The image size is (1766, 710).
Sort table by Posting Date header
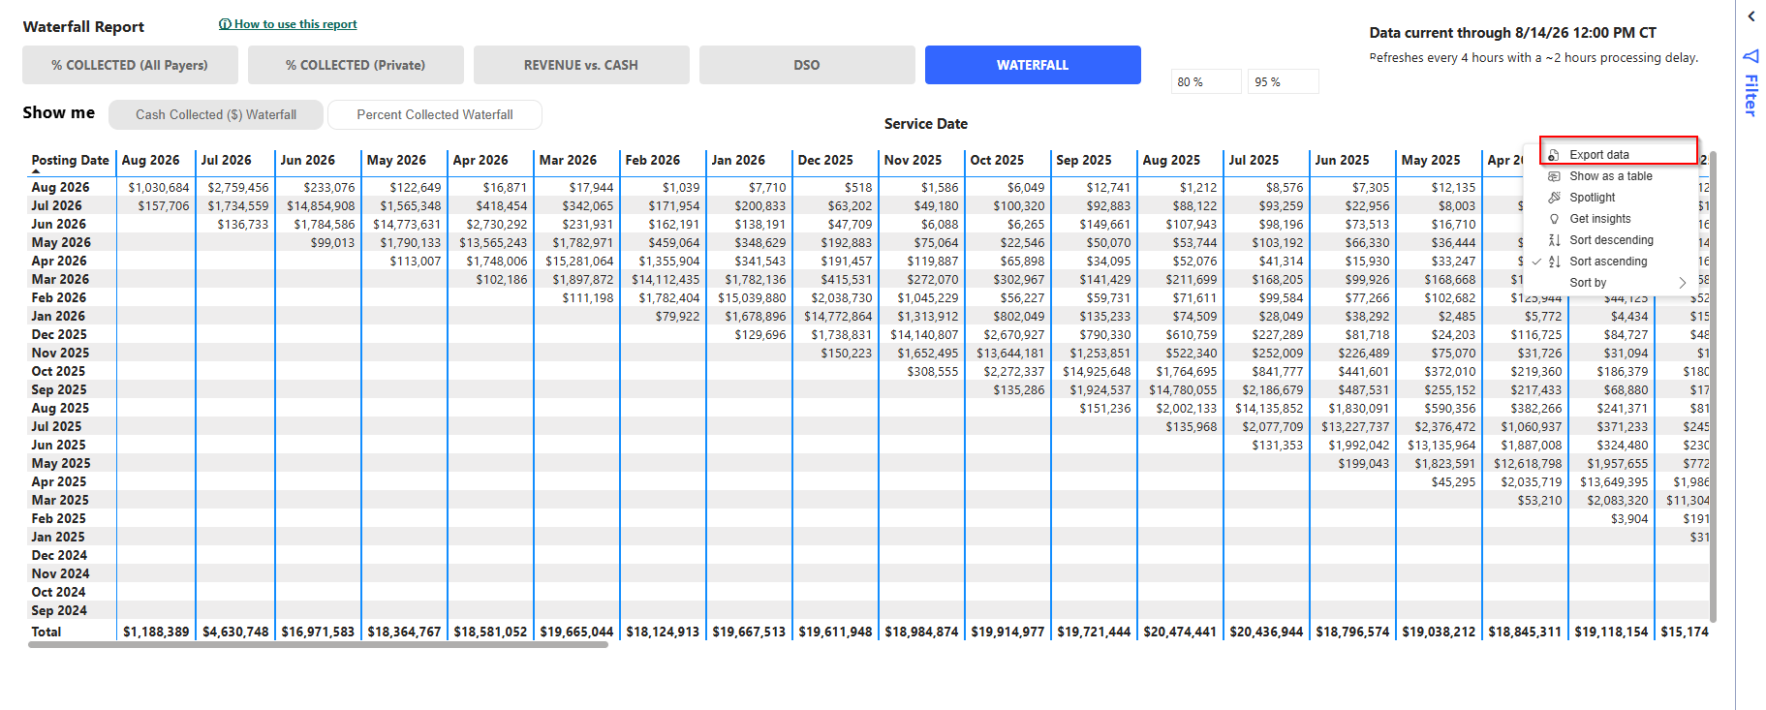click(70, 161)
